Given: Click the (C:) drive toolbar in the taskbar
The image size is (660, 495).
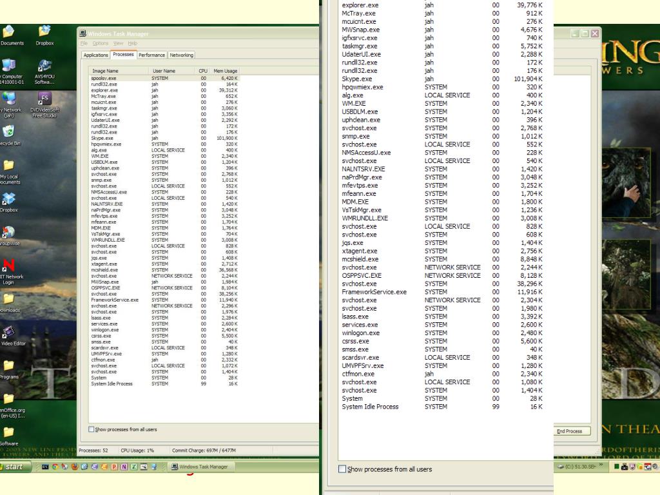Looking at the screenshot, I should pos(577,467).
